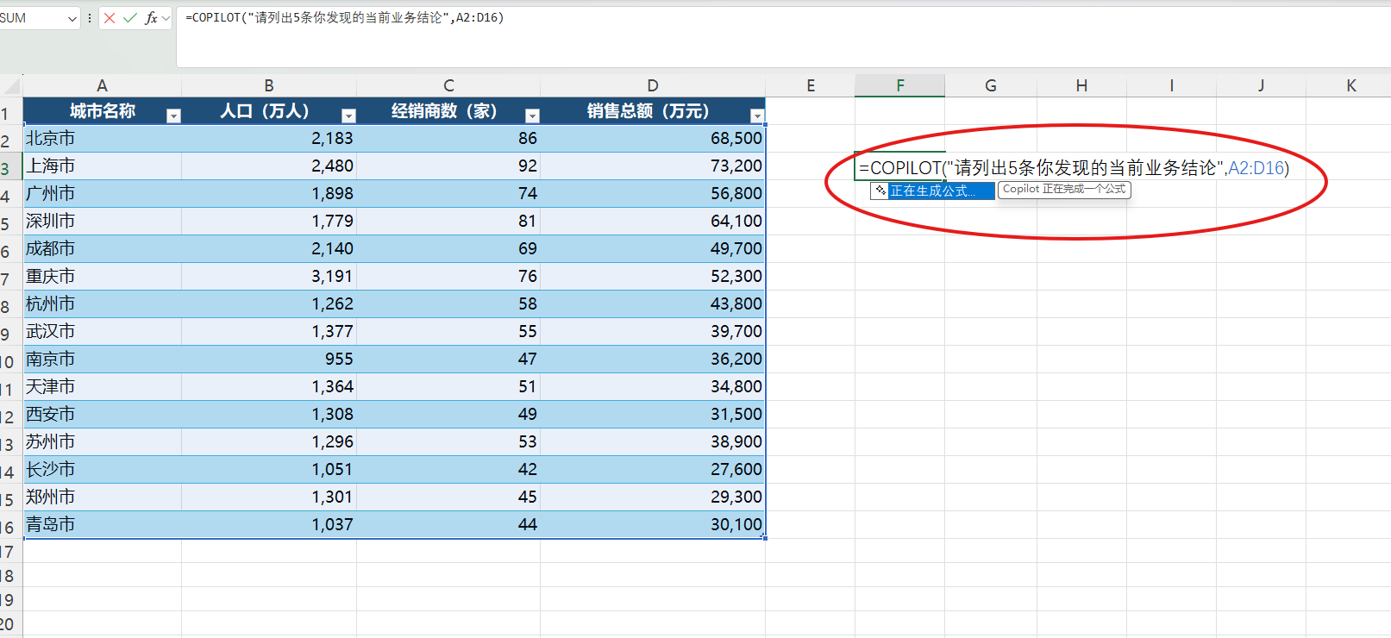Viewport: 1391px width, 638px height.
Task: Click the Copilot sparkle icon in suggestion
Action: 880,191
